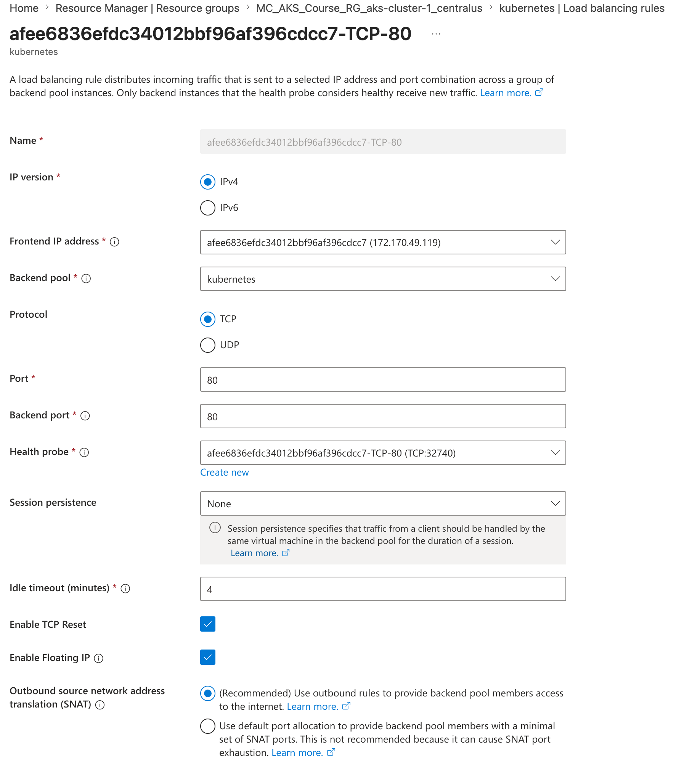The image size is (676, 767).
Task: Choose UDP protocol
Action: [208, 345]
